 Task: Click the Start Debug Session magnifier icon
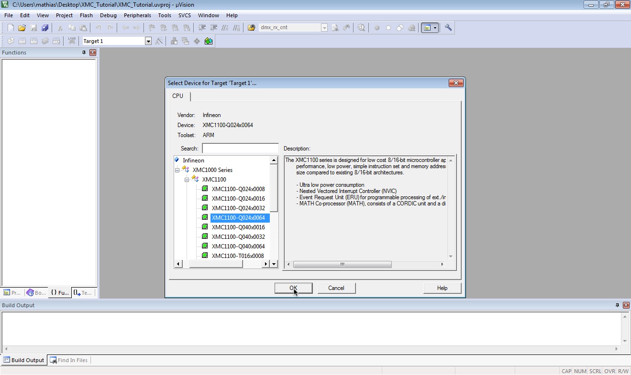coord(362,28)
